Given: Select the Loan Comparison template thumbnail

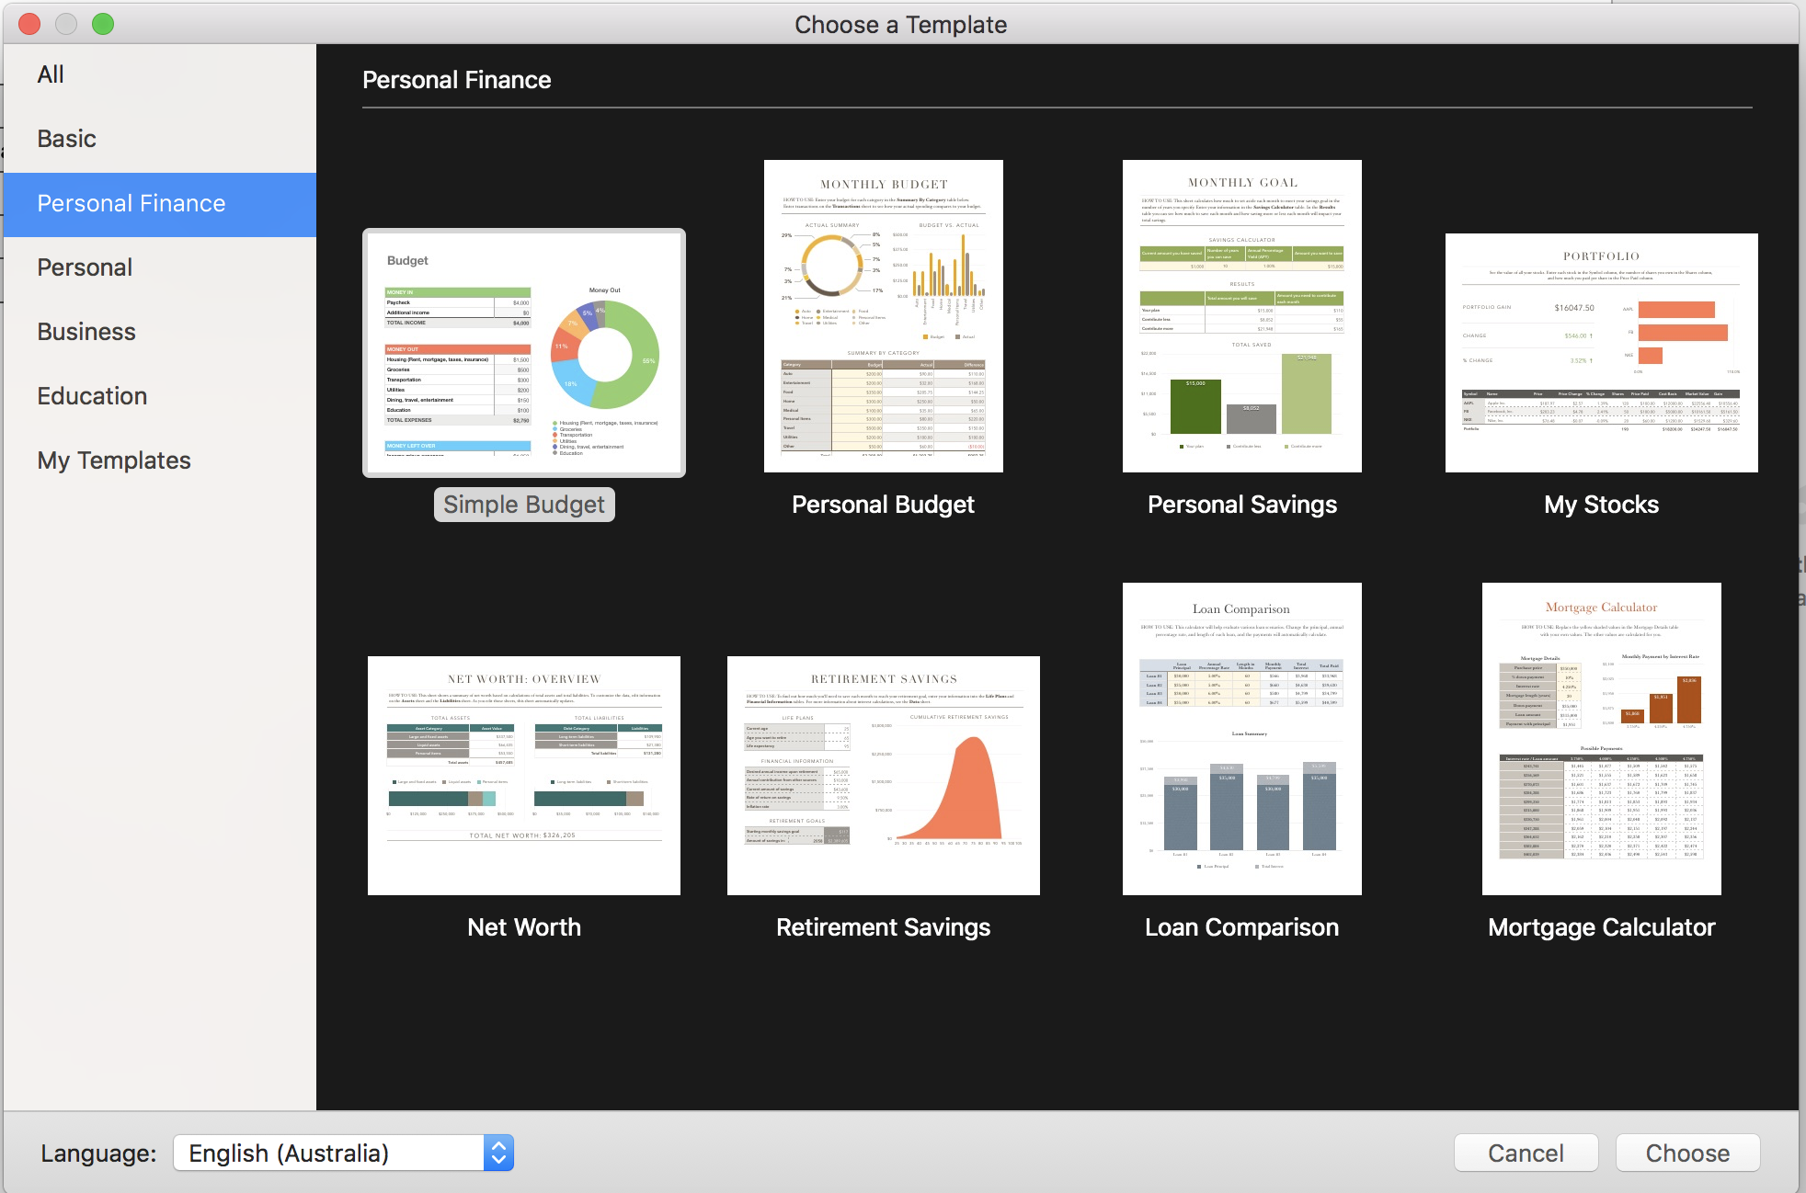Looking at the screenshot, I should 1241,738.
